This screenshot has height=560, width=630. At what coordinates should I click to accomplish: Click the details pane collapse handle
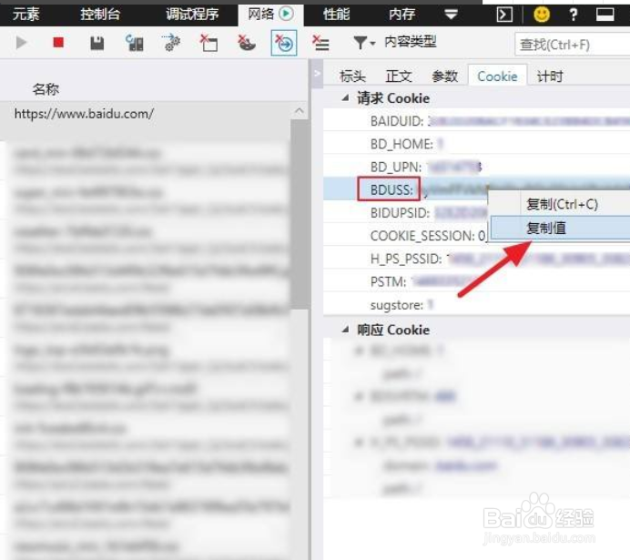pos(317,74)
